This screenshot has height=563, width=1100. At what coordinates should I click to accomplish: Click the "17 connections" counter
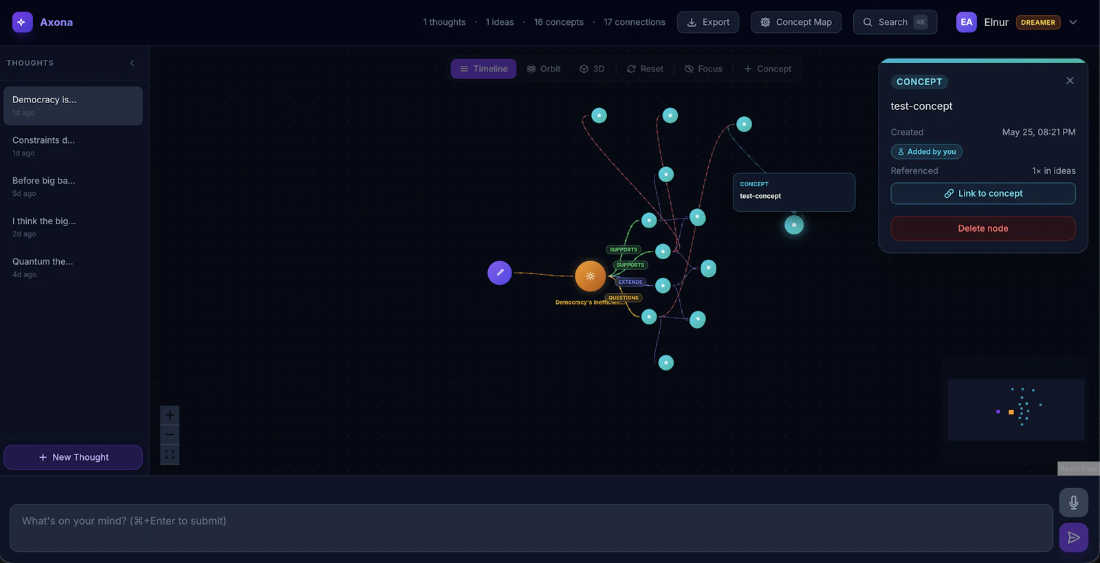635,22
